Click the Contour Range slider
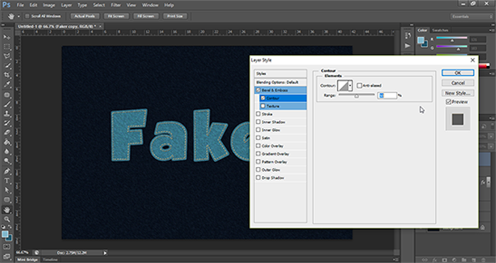The height and width of the screenshot is (263, 496). tap(357, 96)
